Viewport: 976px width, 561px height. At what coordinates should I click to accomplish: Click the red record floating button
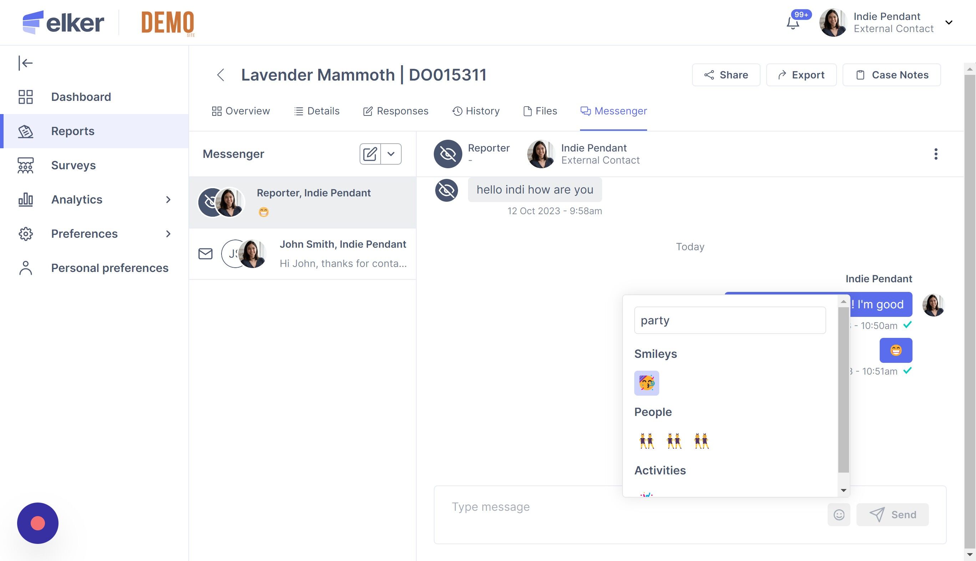coord(38,523)
